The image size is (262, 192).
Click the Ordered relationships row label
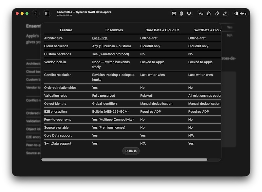click(x=60, y=88)
